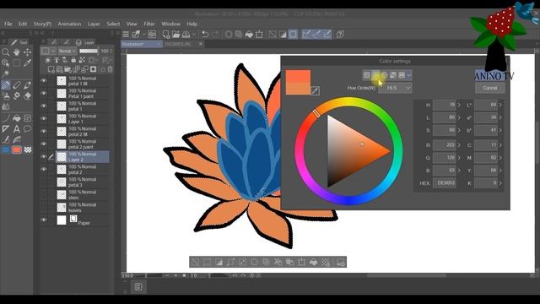The image size is (540, 304).
Task: Select the leaves layer row
Action: click(83, 208)
